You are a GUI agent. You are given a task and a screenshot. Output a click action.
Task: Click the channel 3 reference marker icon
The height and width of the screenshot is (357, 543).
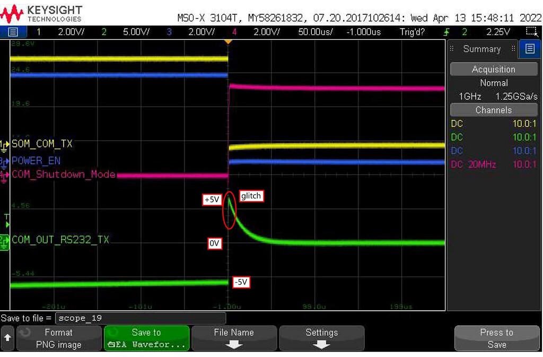(4, 160)
